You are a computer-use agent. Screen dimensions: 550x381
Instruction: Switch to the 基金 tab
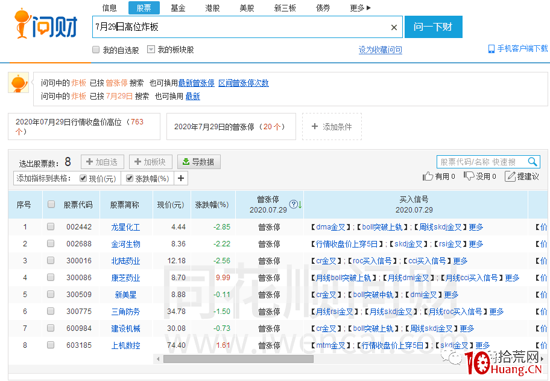pyautogui.click(x=177, y=8)
